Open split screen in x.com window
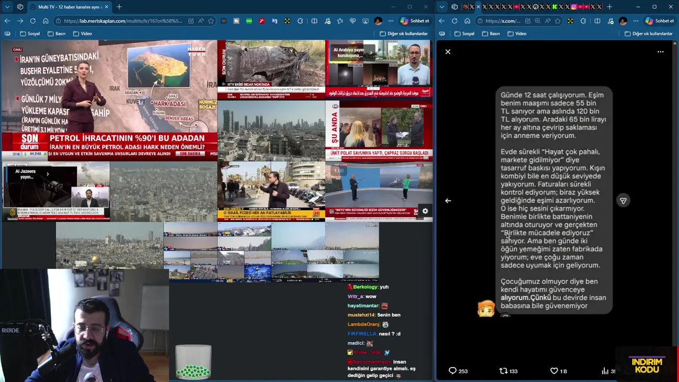Viewport: 679px width, 382px height. tap(597, 21)
